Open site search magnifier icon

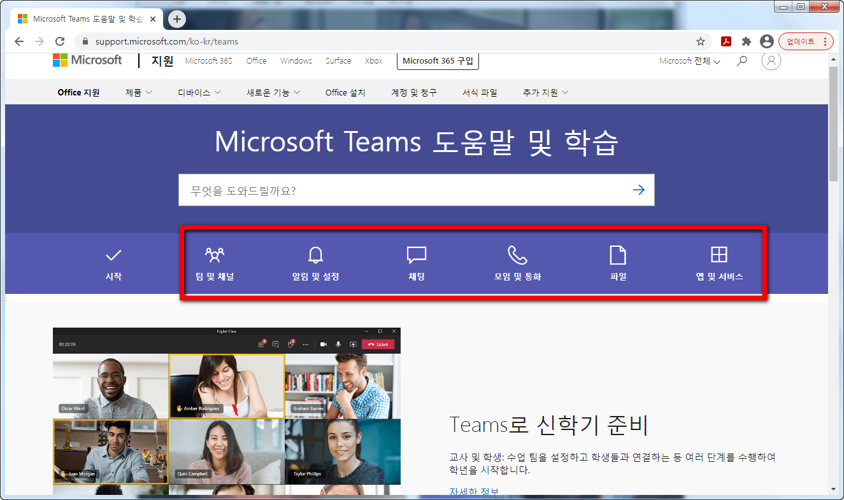tap(741, 61)
